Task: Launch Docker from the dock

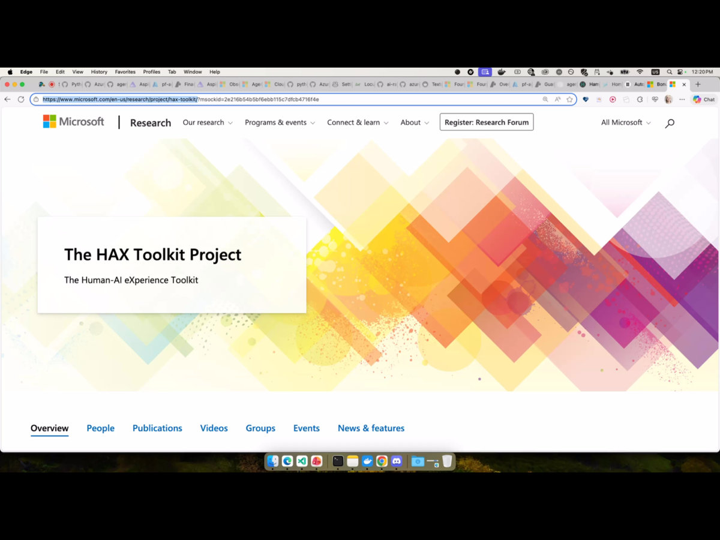Action: click(367, 461)
